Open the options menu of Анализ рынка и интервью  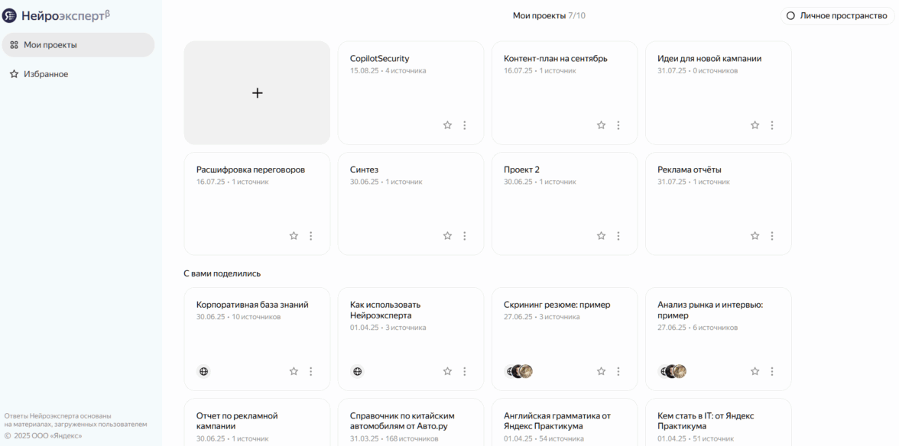point(772,371)
